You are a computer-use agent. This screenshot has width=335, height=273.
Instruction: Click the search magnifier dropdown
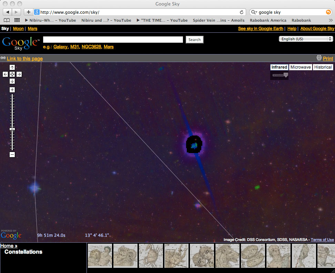point(254,12)
